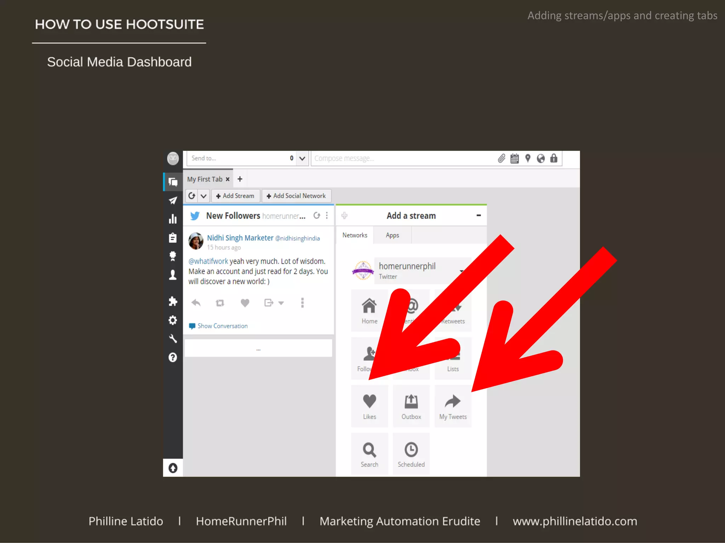The image size is (725, 543).
Task: Open the Streams icon in the sidebar
Action: tap(173, 182)
